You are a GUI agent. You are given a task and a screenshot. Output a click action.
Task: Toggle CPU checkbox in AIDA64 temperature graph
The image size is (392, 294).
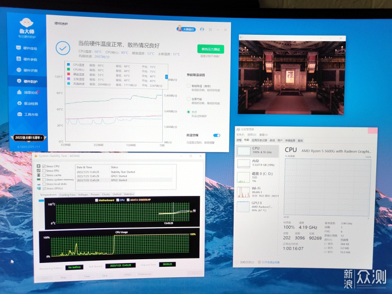coord(118,200)
